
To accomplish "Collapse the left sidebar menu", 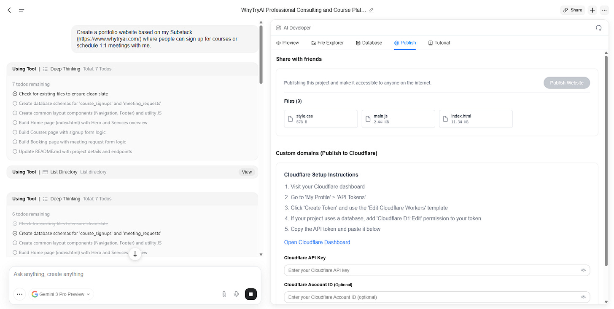I will click(21, 10).
